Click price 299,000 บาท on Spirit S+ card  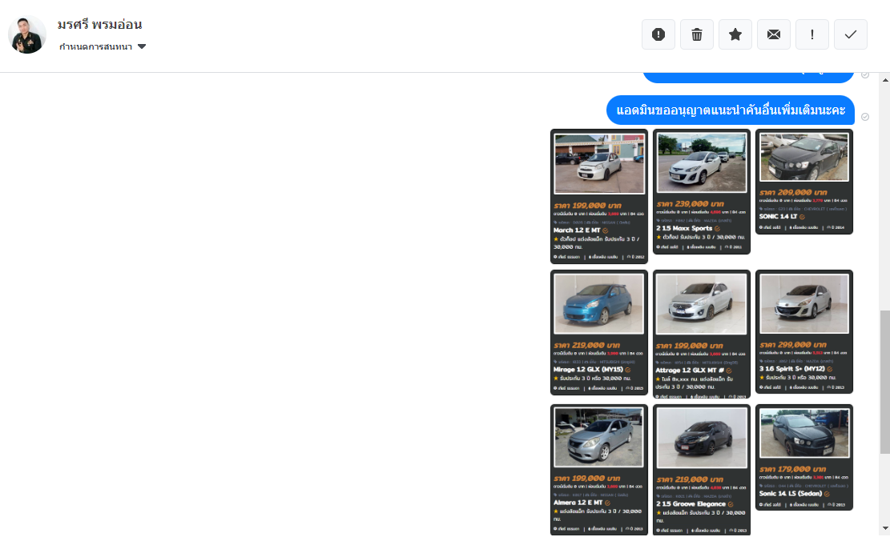click(793, 344)
